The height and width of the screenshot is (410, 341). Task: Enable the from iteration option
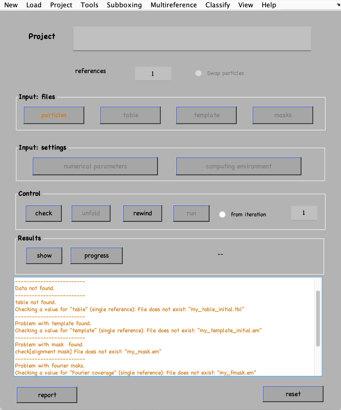coord(222,214)
